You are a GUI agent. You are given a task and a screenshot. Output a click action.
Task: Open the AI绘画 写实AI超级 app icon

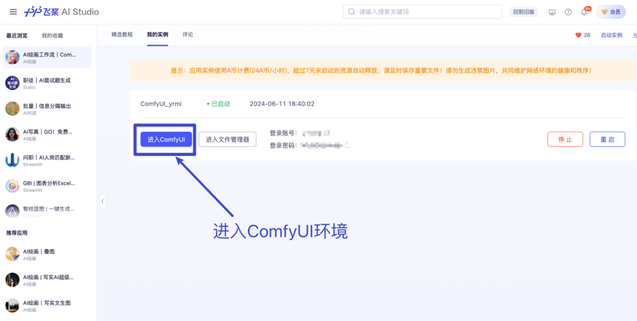(x=12, y=280)
